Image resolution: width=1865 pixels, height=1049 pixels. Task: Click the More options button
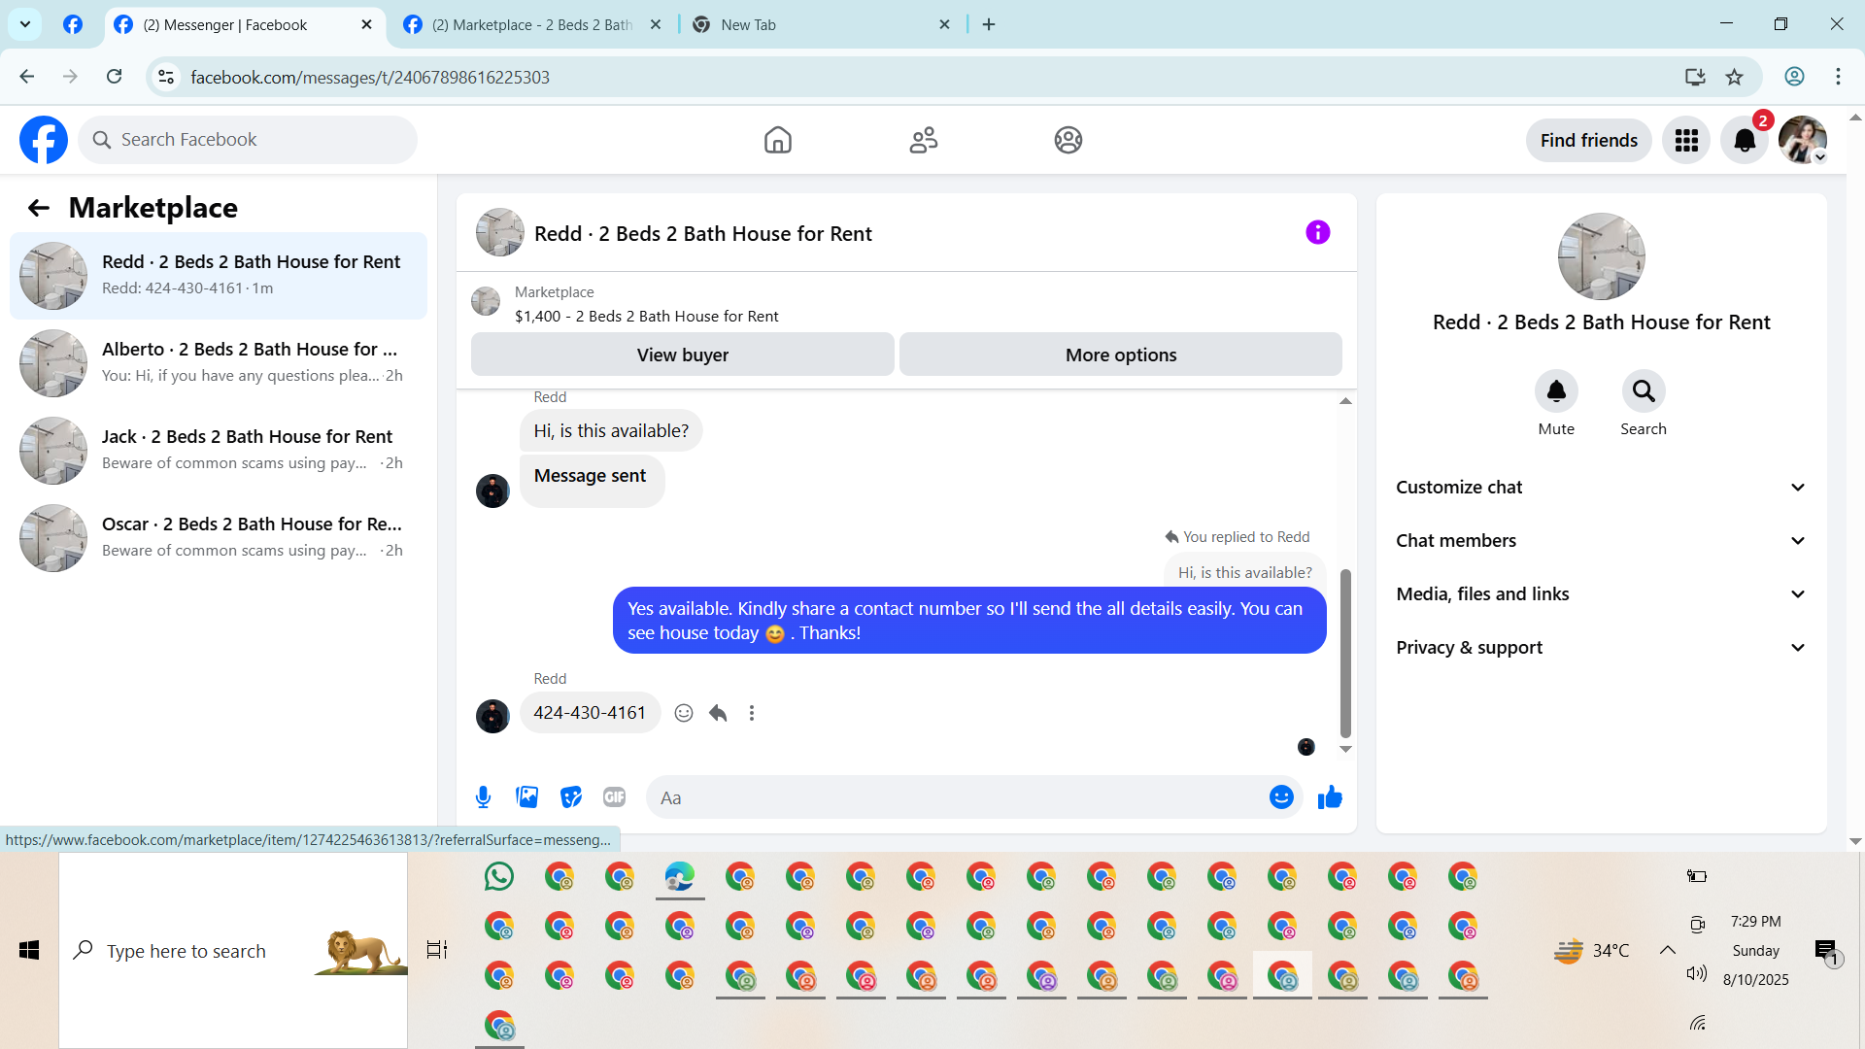click(1120, 355)
